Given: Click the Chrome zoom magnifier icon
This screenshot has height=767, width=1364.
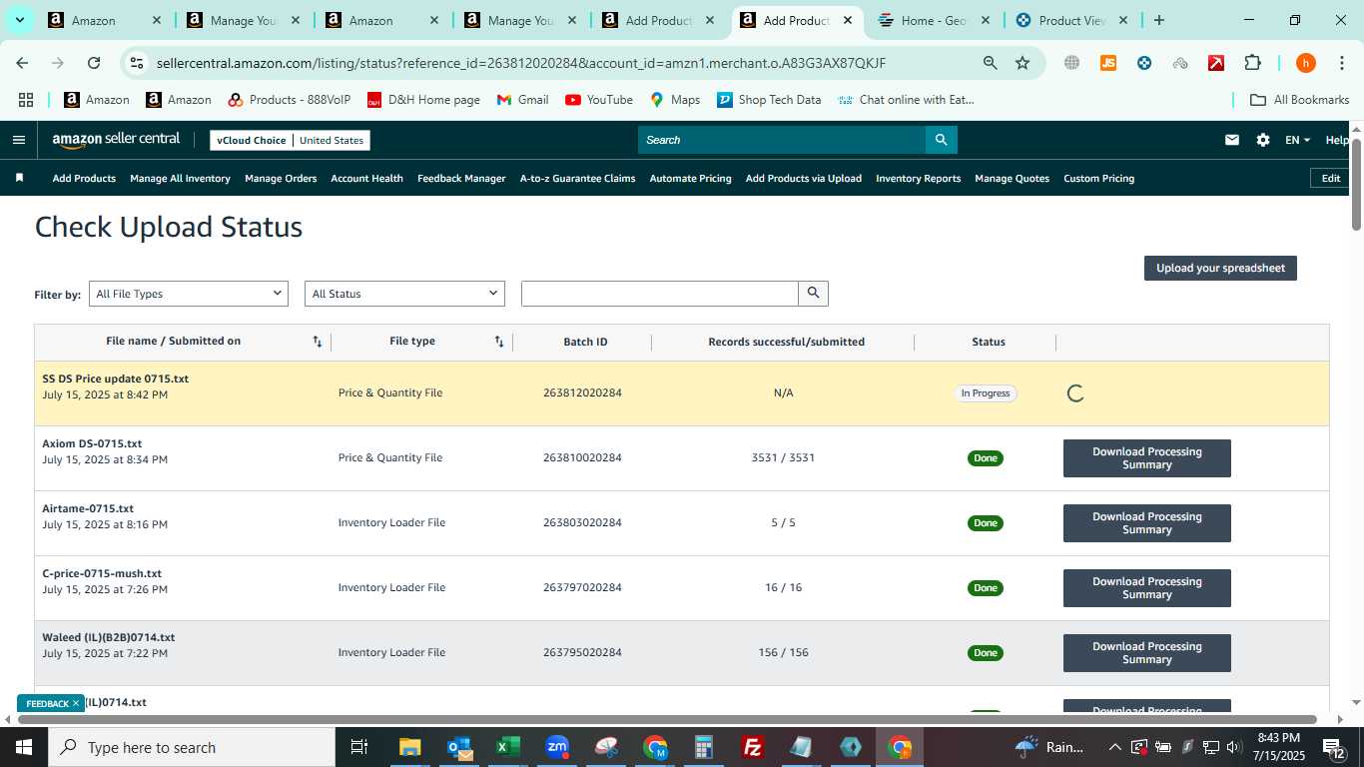Looking at the screenshot, I should click(x=991, y=63).
